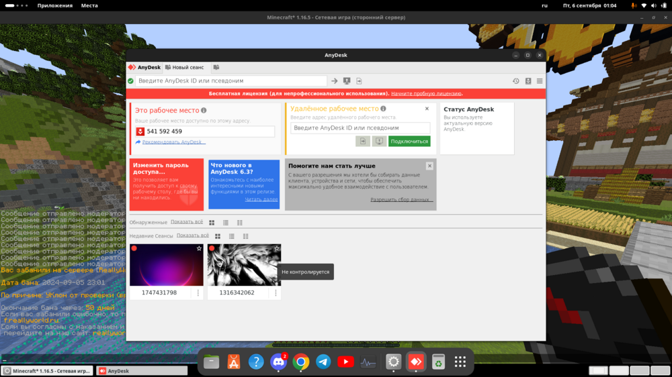Click green connection status indicator in address bar
Screen dimensions: 672x377
click(131, 81)
